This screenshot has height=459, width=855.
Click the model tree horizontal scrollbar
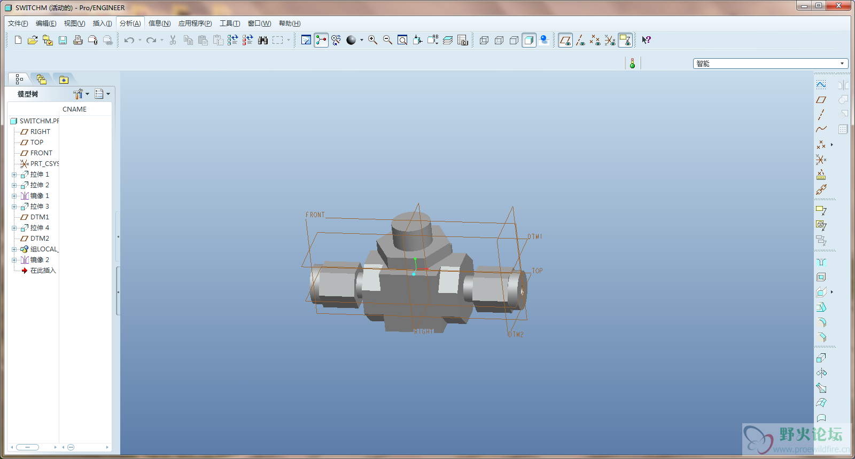27,447
